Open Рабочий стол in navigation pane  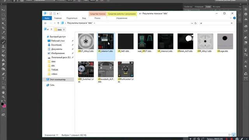[58, 41]
